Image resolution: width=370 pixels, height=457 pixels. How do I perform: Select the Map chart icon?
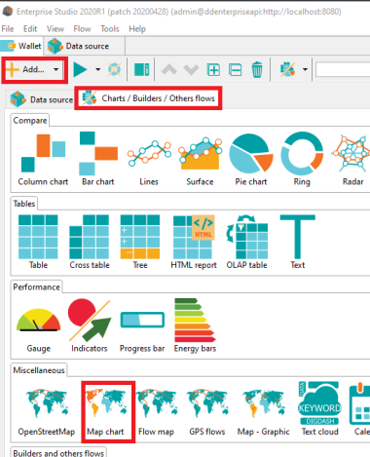tap(105, 403)
